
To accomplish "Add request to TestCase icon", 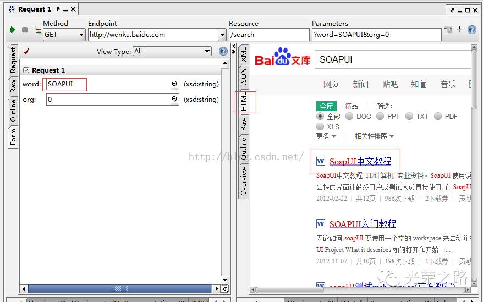I will pyautogui.click(x=37, y=30).
